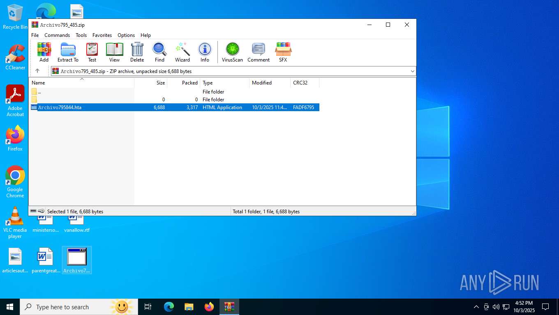Select the Archivo795844.hta file row

(175, 107)
